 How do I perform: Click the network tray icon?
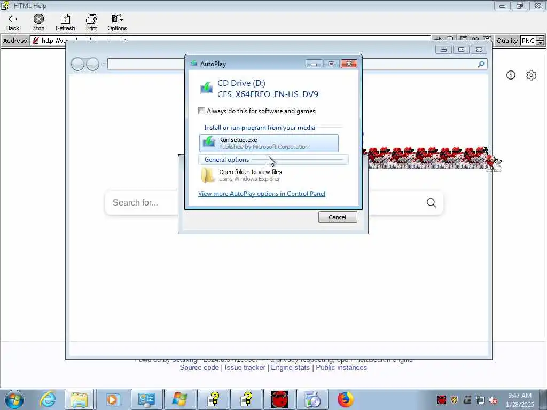(480, 400)
